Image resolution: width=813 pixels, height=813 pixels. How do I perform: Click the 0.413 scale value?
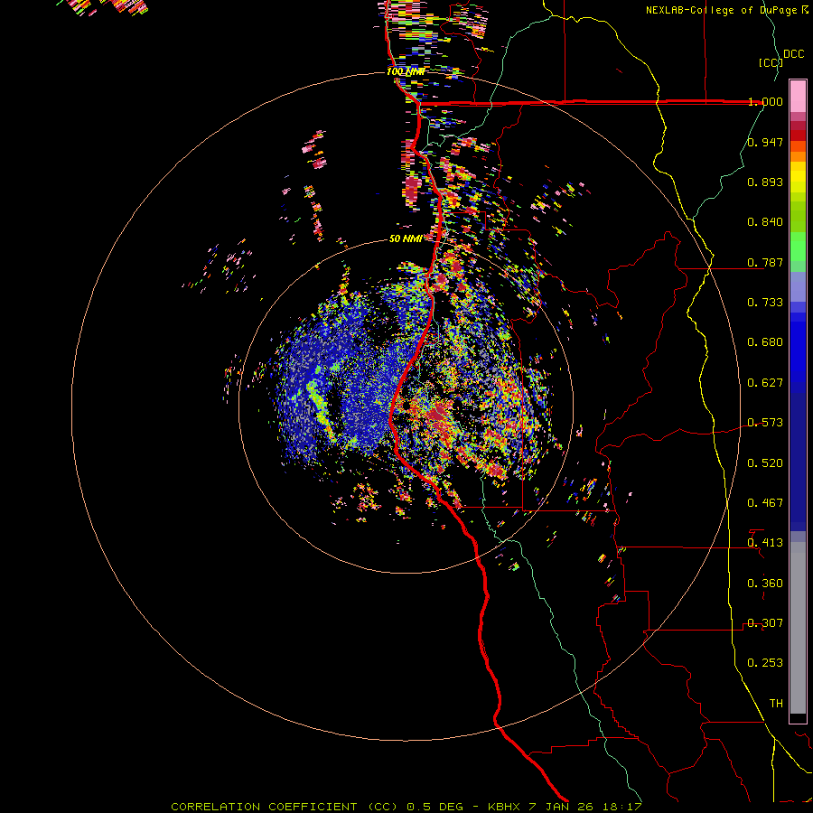pyautogui.click(x=765, y=543)
